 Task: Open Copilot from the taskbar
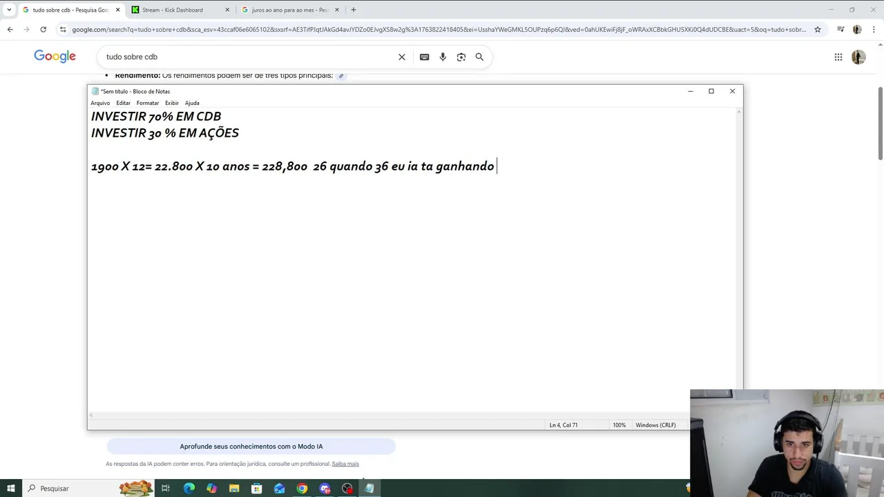pos(211,488)
